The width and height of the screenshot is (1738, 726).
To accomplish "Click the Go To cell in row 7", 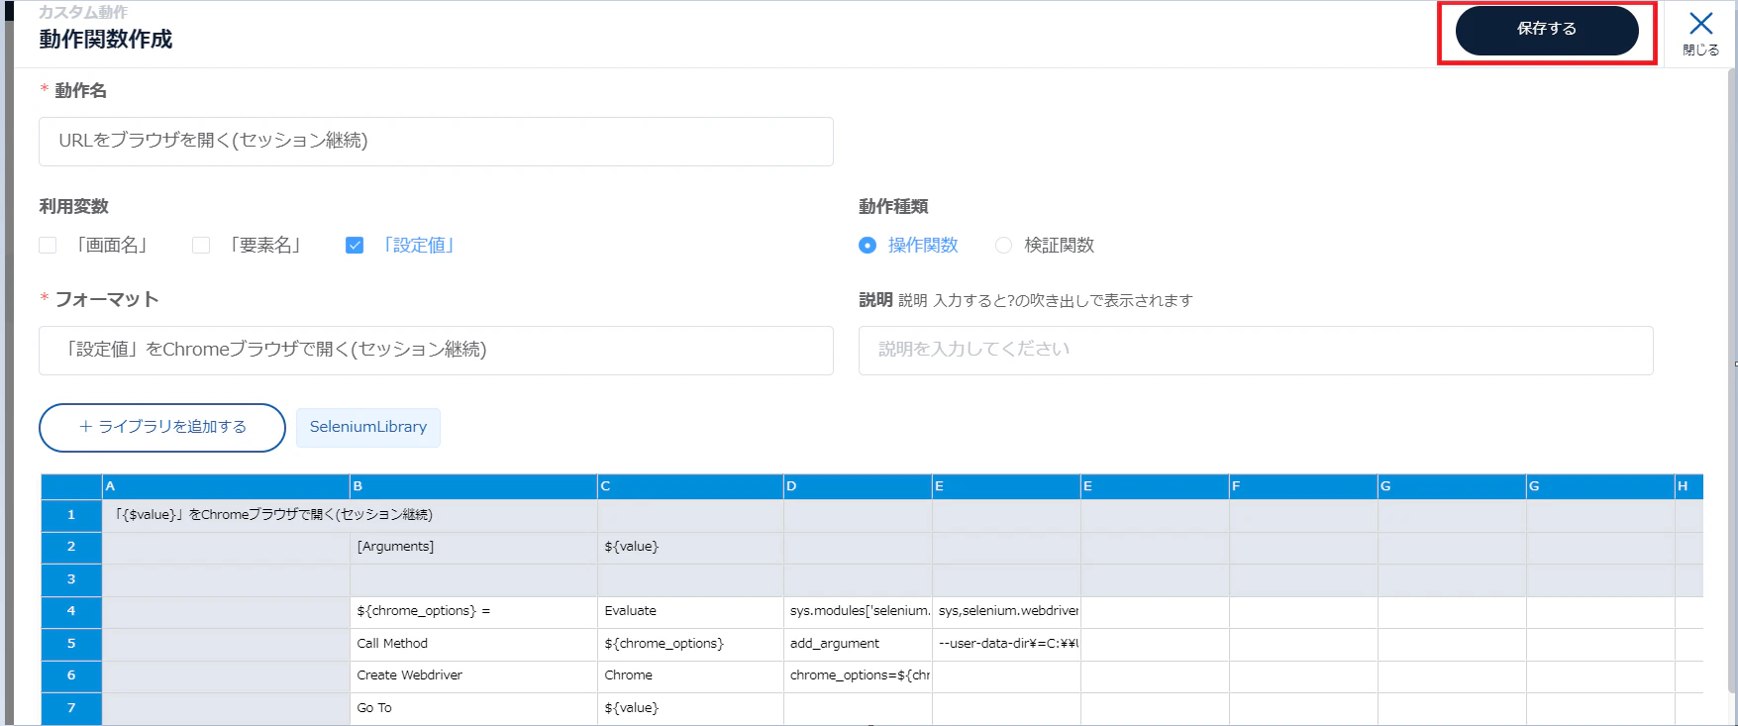I will click(473, 708).
